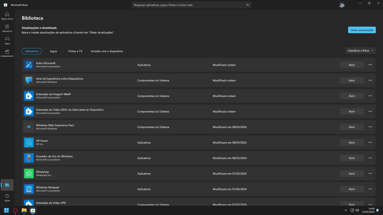Open Ajuda help in the sidebar
383x215 pixels.
7,197
